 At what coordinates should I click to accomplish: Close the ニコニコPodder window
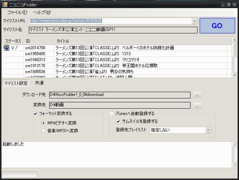(x=234, y=5)
